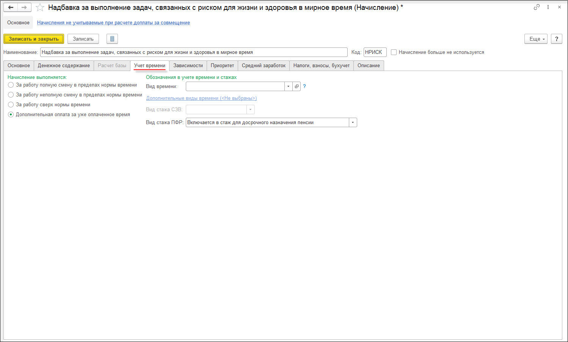568x342 pixels.
Task: Close the form with the X icon
Action: tap(559, 7)
